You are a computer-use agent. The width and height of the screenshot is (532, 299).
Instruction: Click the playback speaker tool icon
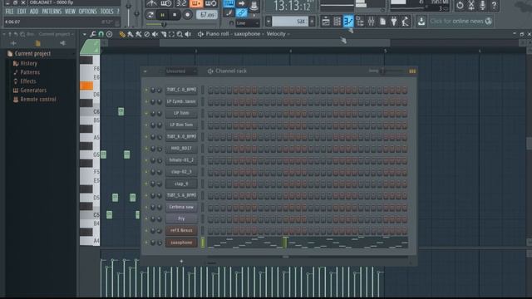coord(188,34)
